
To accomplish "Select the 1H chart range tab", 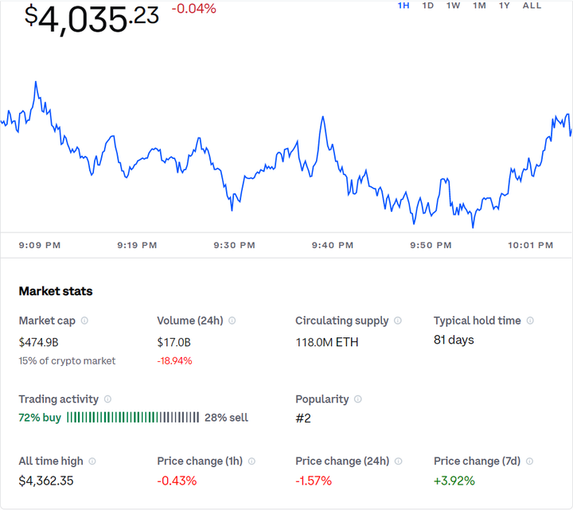I will coord(403,6).
